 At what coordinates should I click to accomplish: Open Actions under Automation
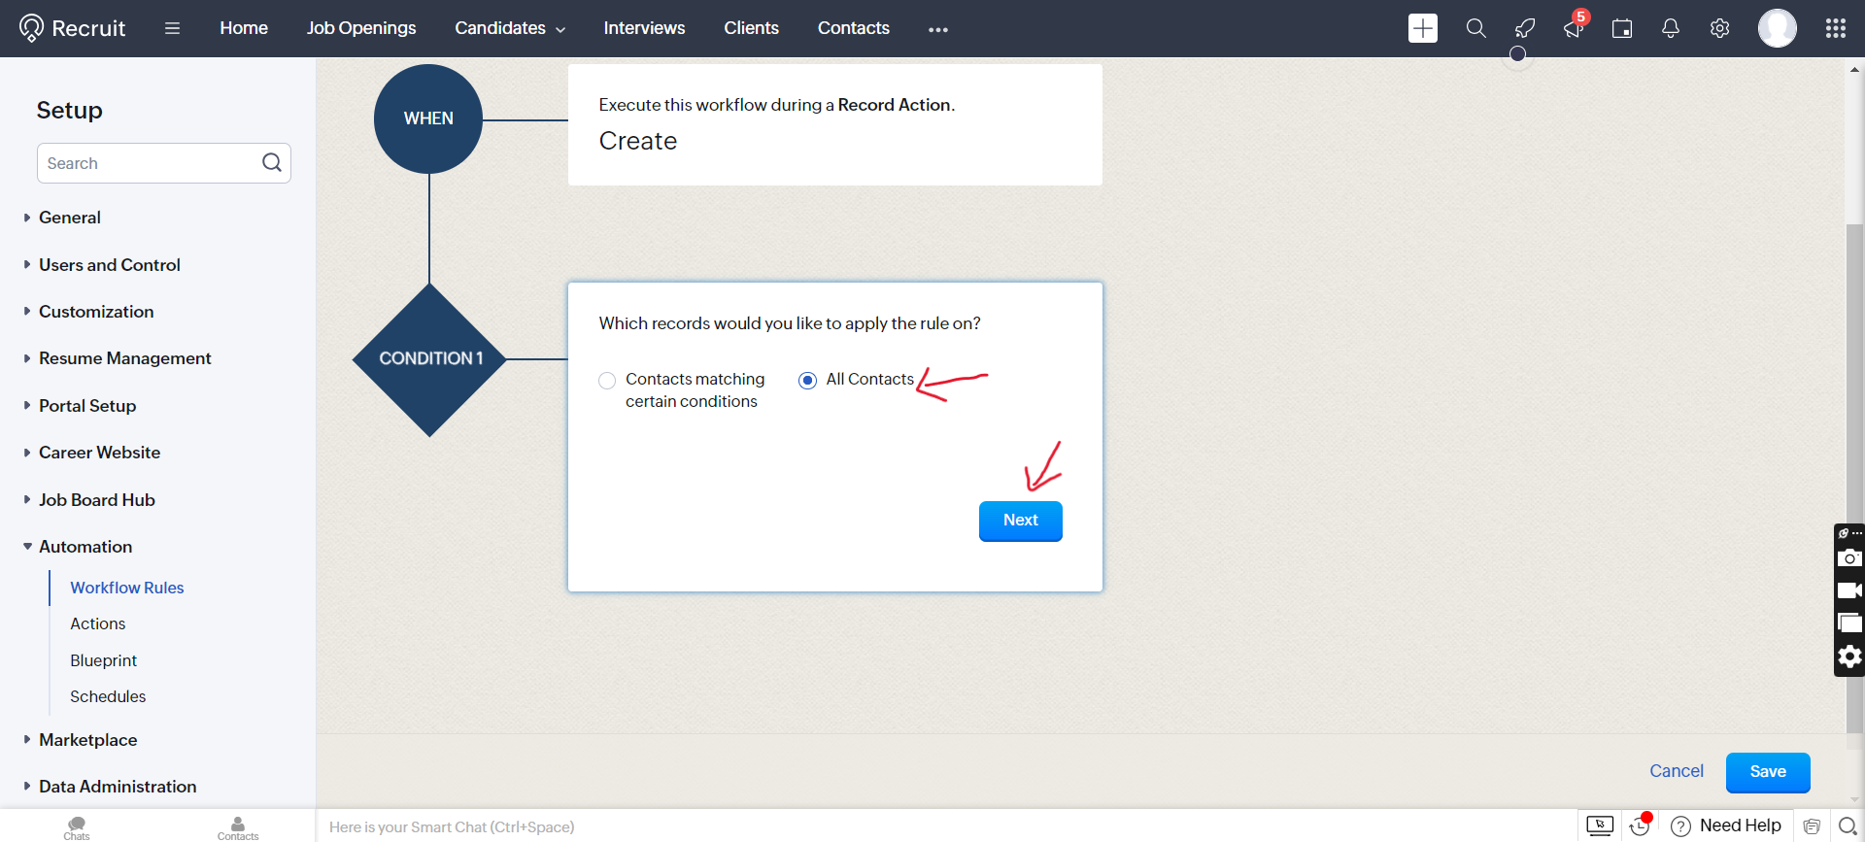pyautogui.click(x=97, y=623)
